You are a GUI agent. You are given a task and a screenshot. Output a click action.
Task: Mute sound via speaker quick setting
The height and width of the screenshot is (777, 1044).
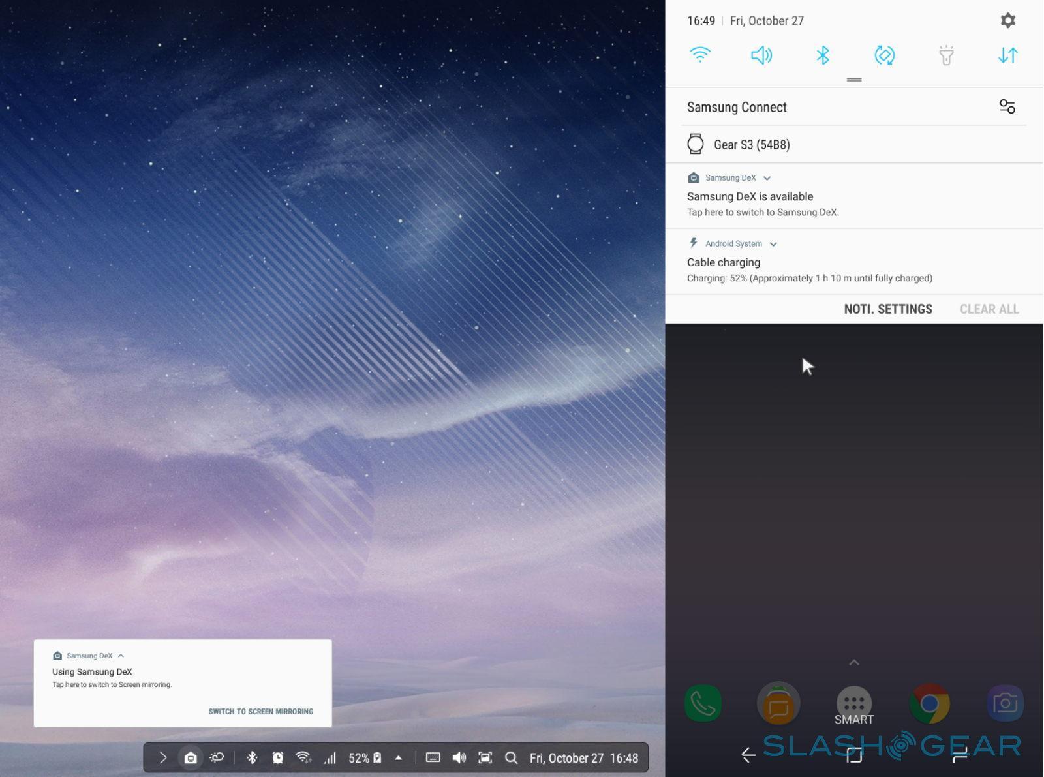761,55
